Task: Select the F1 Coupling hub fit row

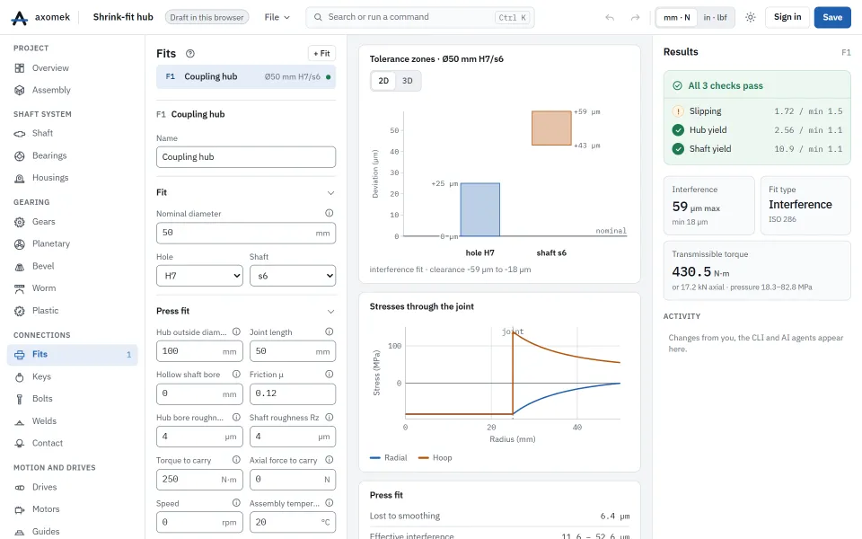Action: (x=246, y=77)
